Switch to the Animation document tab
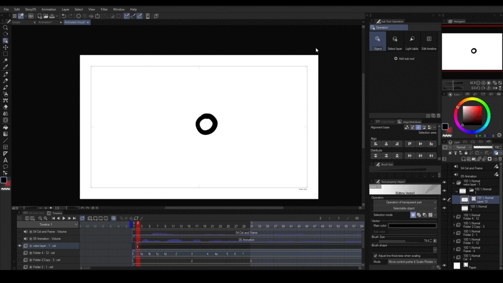The width and height of the screenshot is (503, 283). click(45, 23)
